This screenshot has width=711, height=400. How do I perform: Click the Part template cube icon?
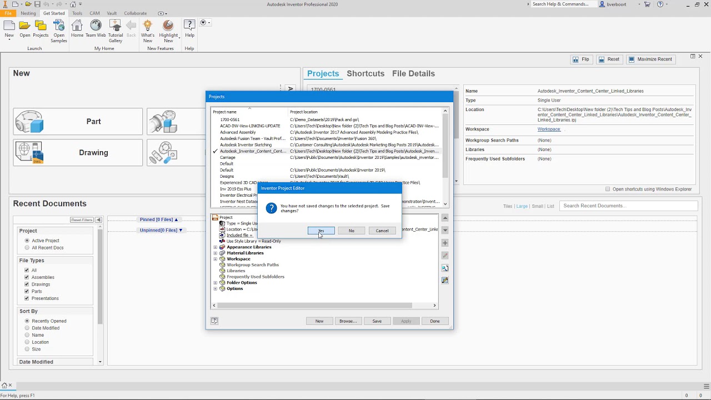(29, 122)
